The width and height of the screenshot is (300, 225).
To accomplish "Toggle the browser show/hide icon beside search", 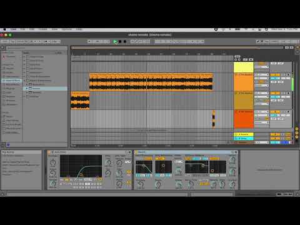I will click(x=2, y=47).
